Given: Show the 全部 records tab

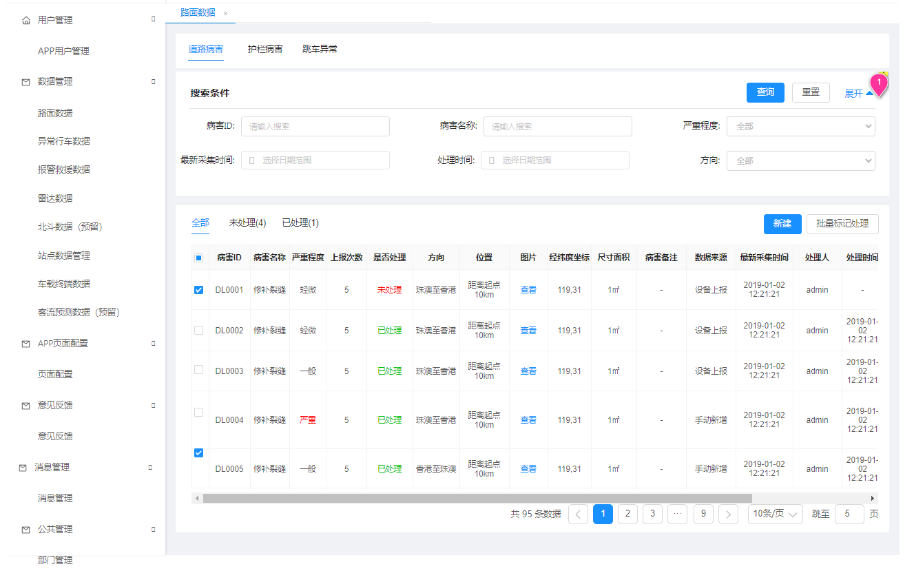Looking at the screenshot, I should pos(200,223).
